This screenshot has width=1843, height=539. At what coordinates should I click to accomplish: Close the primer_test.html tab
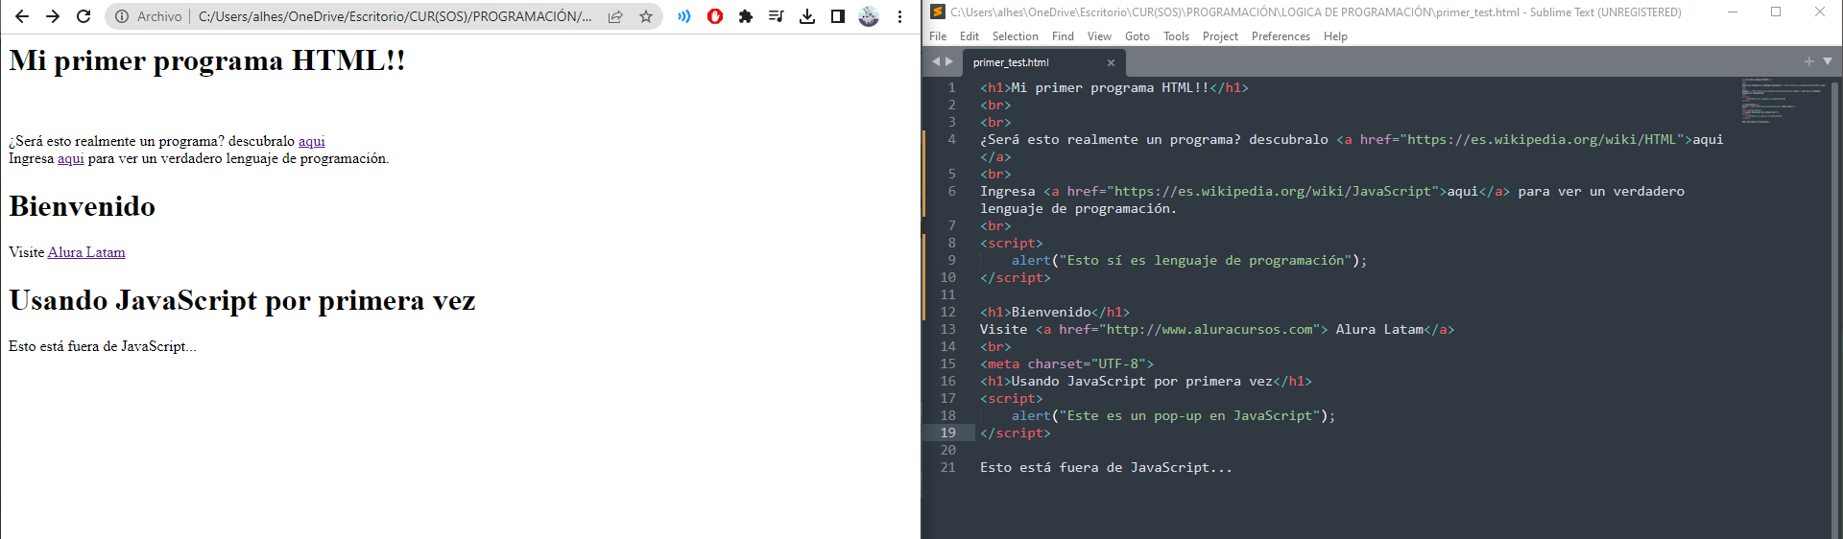pyautogui.click(x=1111, y=63)
